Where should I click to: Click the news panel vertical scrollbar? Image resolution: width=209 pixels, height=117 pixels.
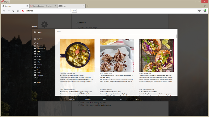click(177, 36)
